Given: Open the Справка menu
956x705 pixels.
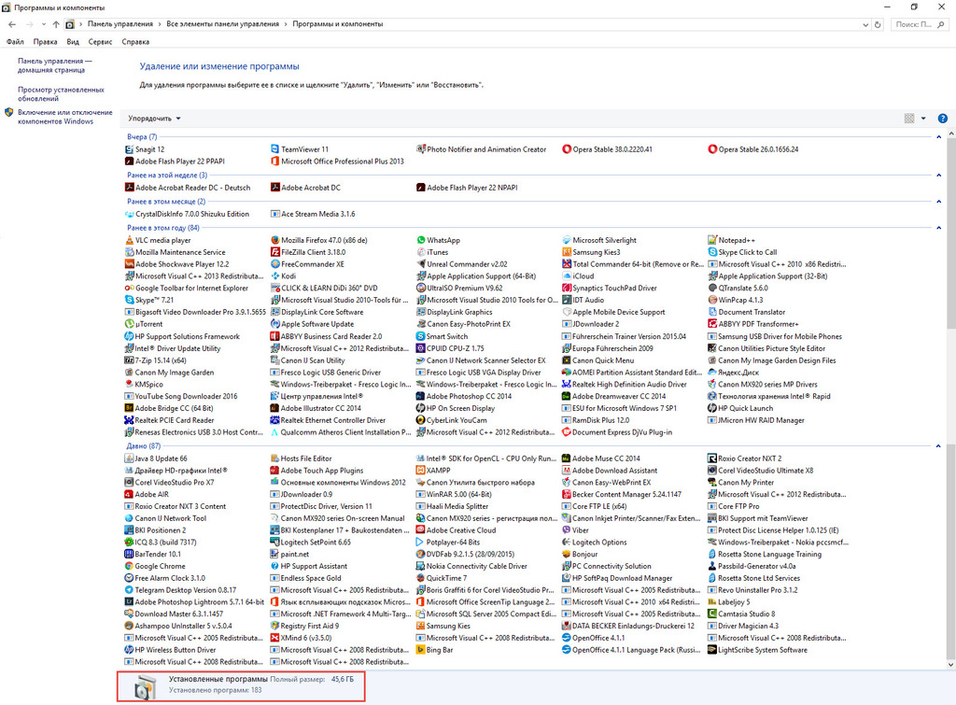Looking at the screenshot, I should click(x=135, y=42).
